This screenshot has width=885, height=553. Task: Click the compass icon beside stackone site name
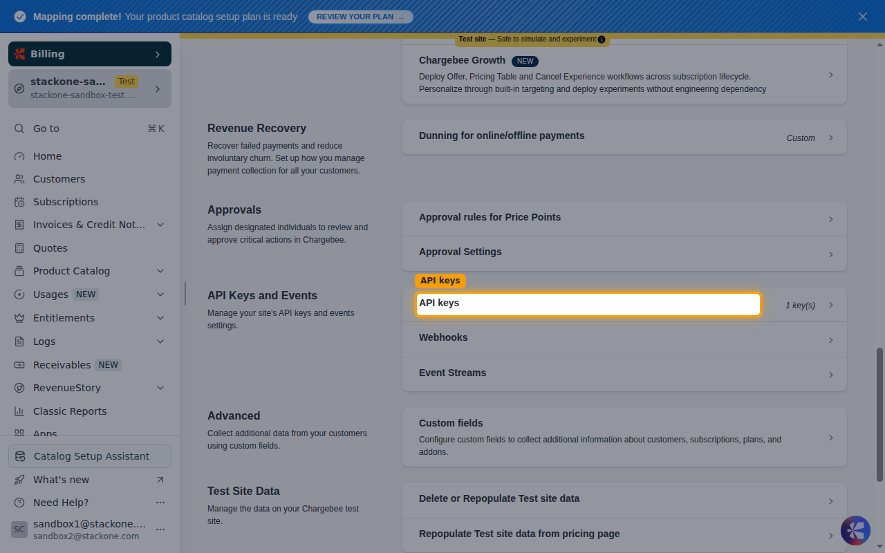19,88
